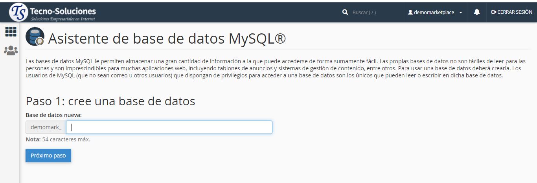Open the notifications bell

(477, 12)
